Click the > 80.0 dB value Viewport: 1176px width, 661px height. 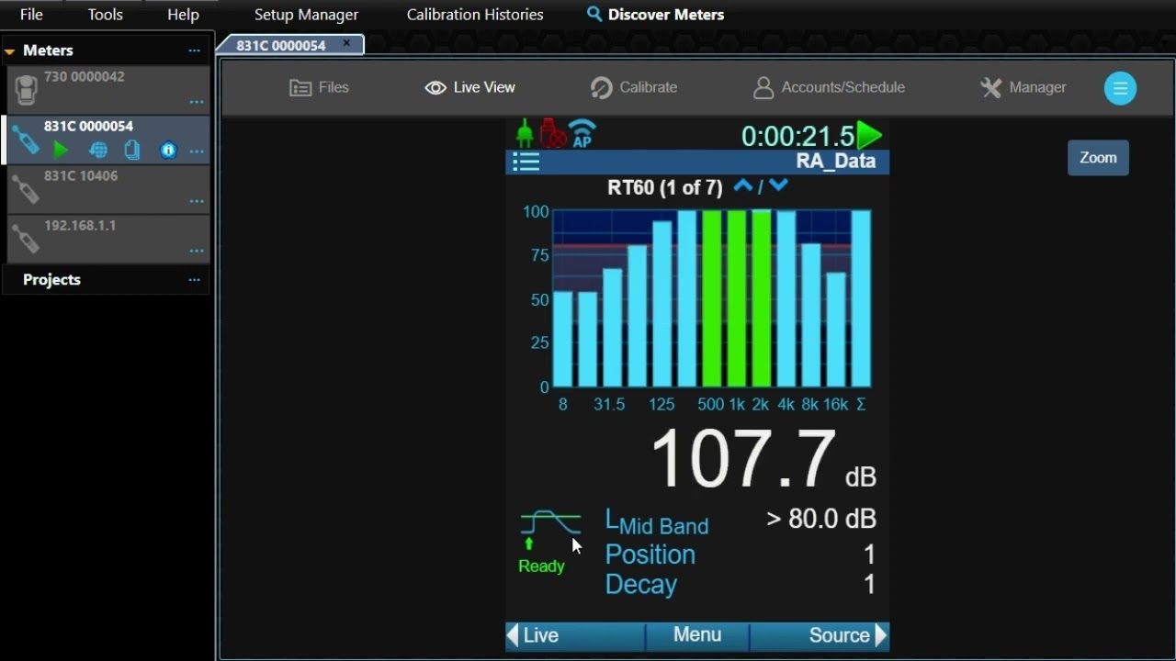(x=821, y=519)
